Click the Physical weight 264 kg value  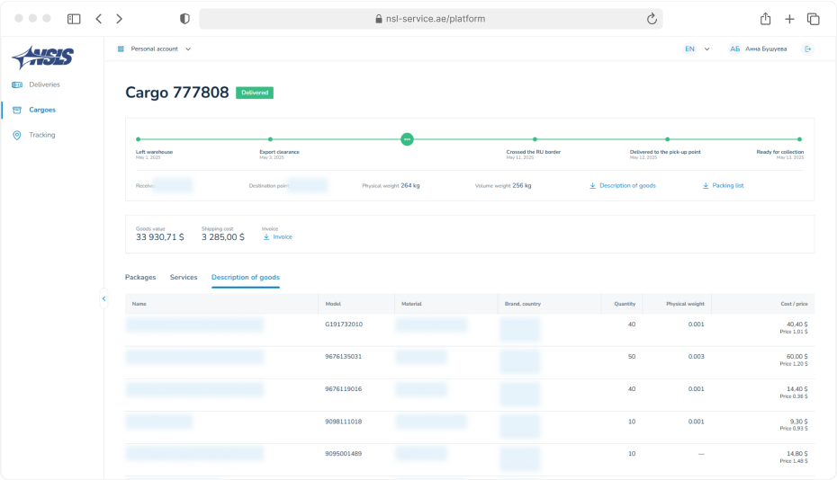pyautogui.click(x=410, y=185)
